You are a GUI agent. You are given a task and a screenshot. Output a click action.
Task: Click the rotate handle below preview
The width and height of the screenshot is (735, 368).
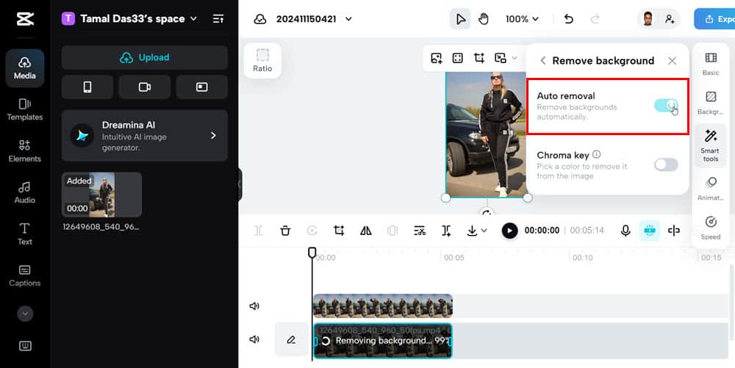487,213
